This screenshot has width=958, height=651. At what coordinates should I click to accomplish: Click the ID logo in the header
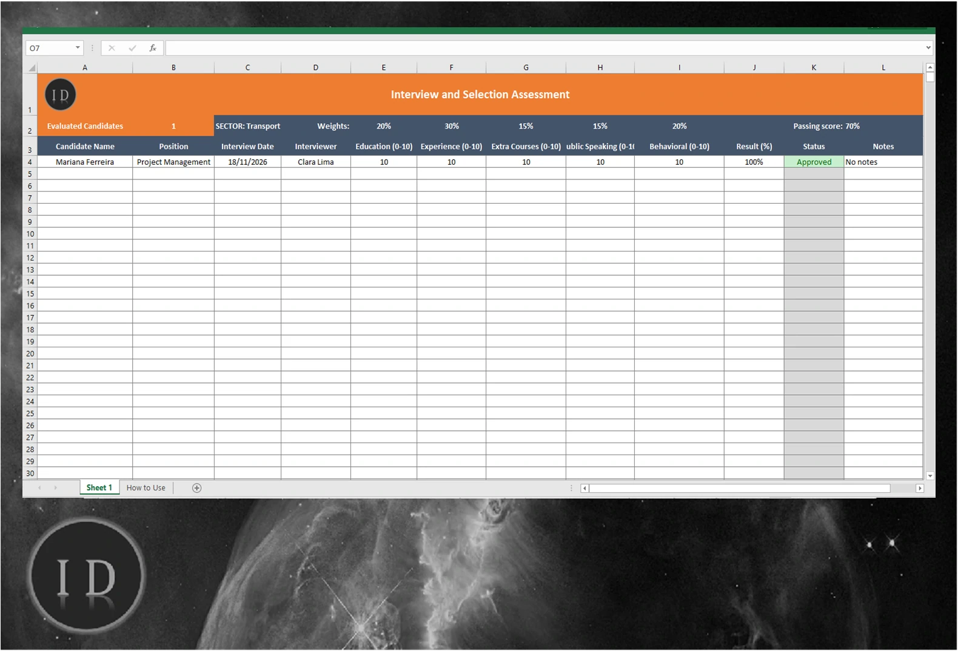point(61,95)
